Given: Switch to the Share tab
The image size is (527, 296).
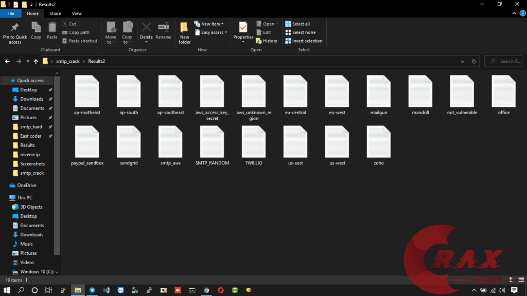Looking at the screenshot, I should (55, 13).
